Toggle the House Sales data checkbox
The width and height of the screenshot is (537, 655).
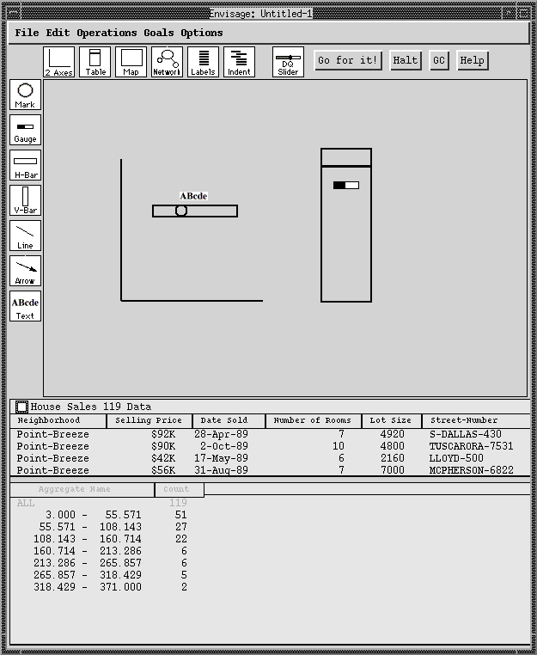[x=22, y=407]
